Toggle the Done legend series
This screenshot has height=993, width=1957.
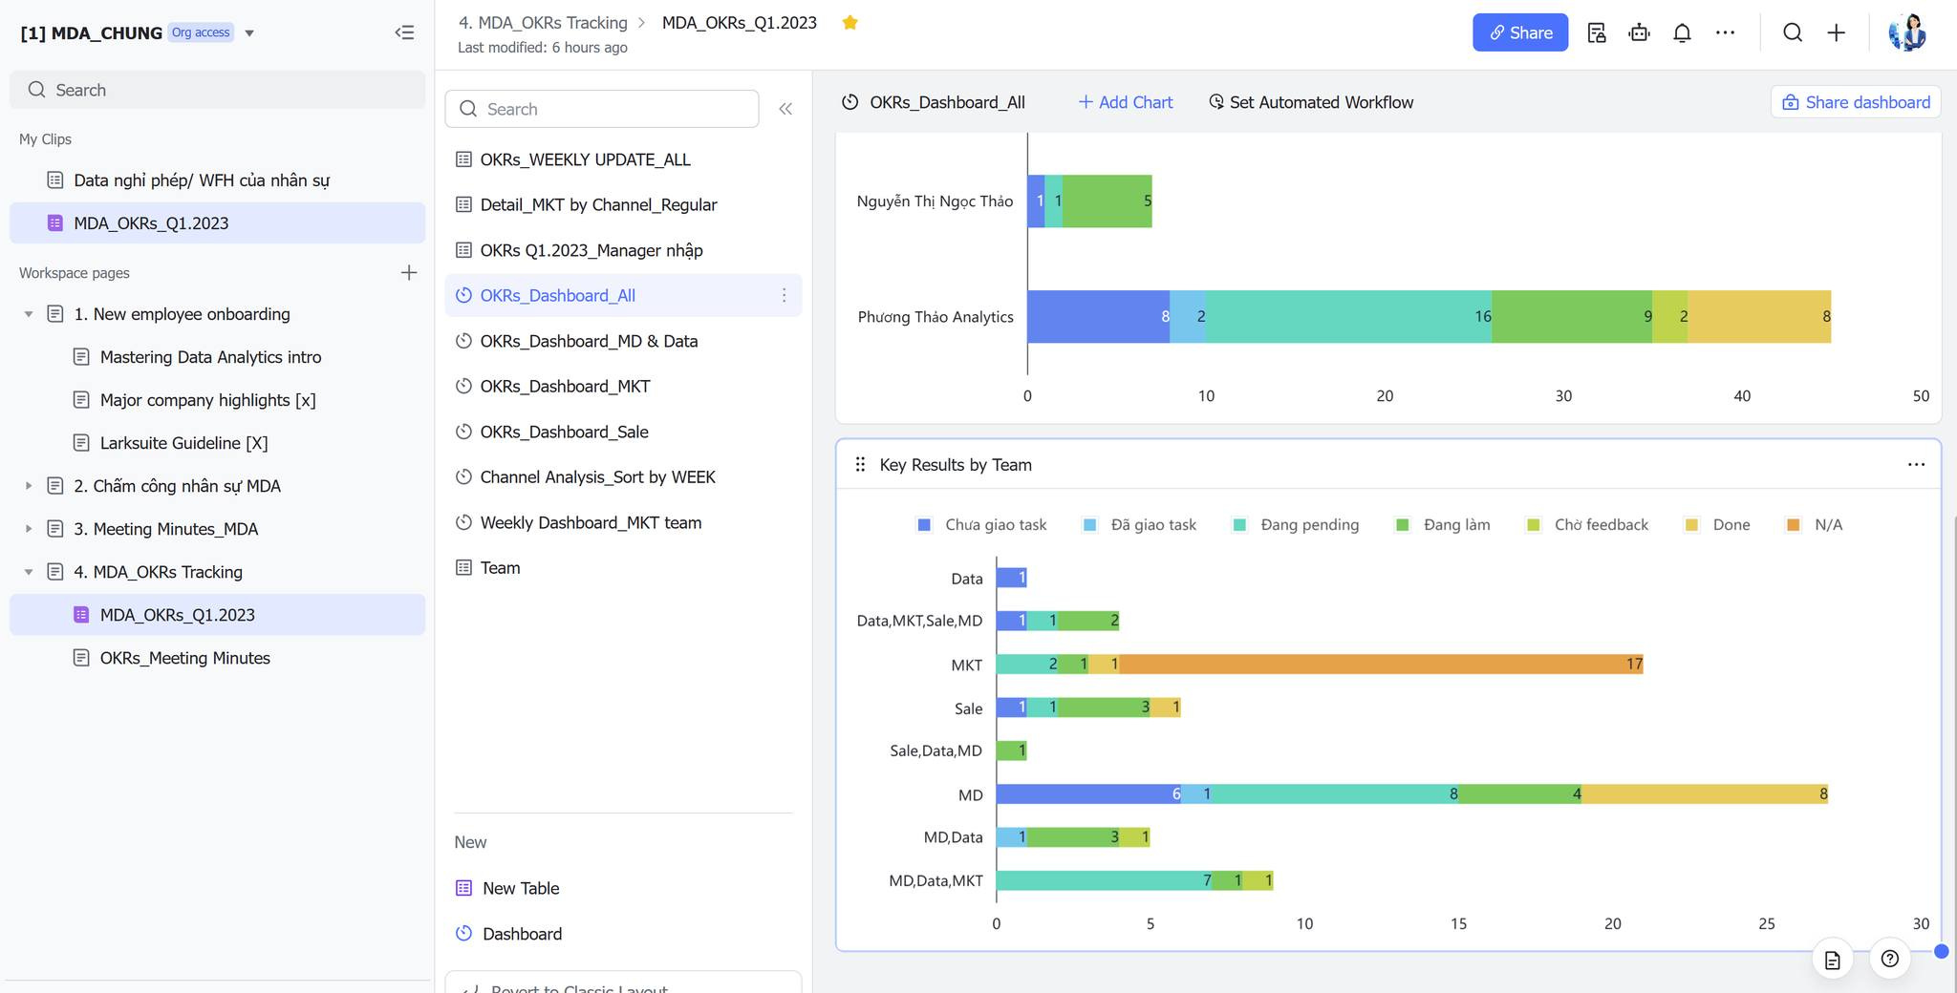click(x=1717, y=525)
